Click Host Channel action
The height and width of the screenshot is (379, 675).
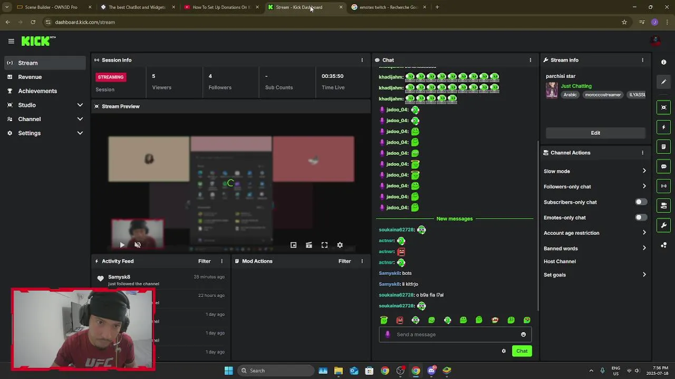click(560, 262)
